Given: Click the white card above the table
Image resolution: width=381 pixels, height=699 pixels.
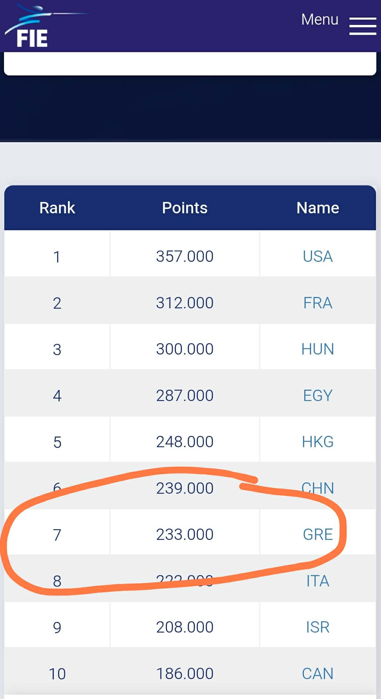Looking at the screenshot, I should pyautogui.click(x=190, y=64).
